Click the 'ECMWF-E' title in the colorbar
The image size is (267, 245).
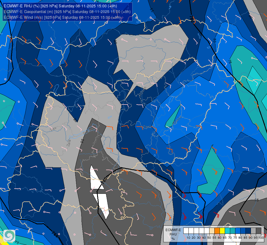point(173,230)
